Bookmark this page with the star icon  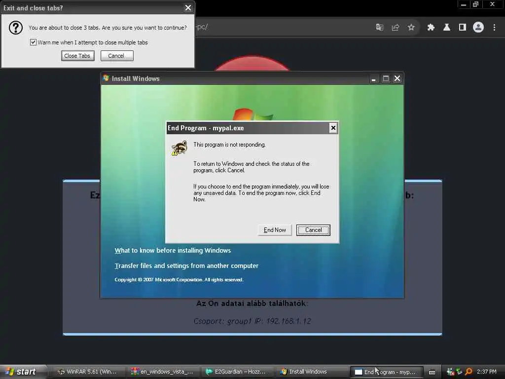tap(411, 28)
